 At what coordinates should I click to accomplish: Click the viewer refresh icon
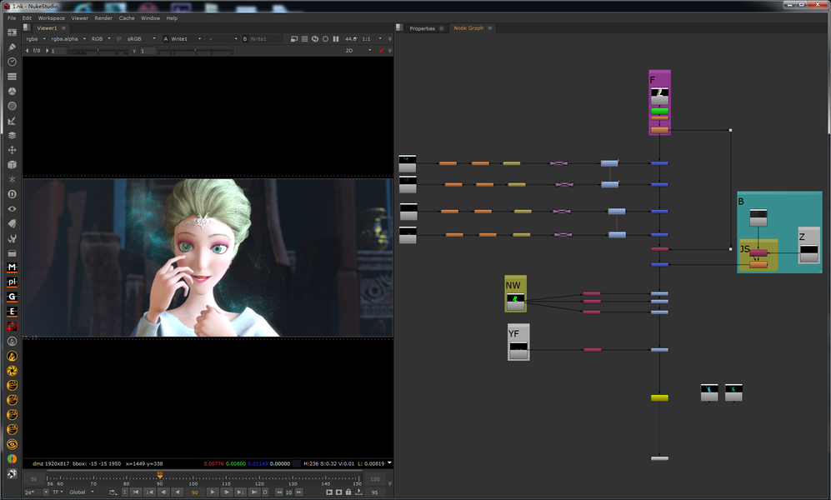(x=315, y=38)
